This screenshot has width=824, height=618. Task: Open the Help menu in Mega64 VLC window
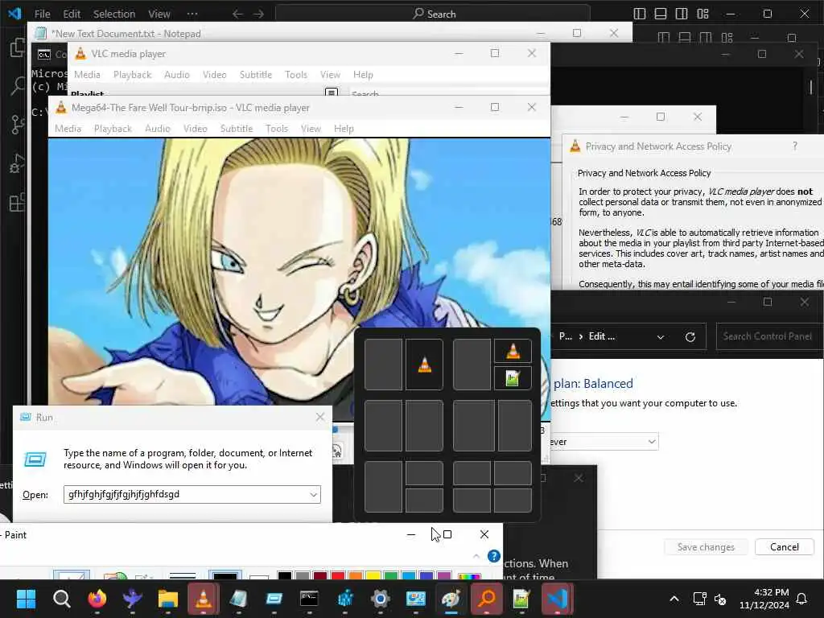(x=344, y=129)
